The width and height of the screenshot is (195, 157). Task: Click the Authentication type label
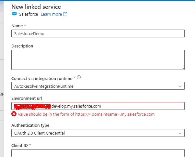pos(30,125)
